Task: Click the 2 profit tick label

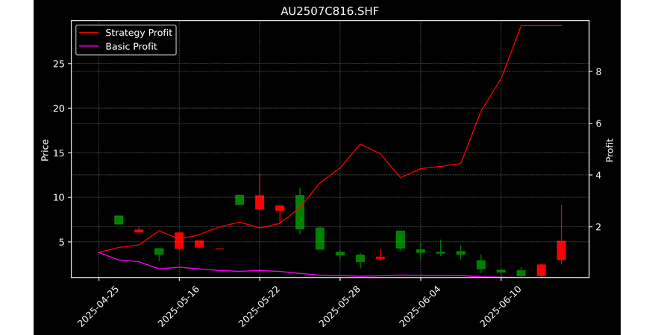Action: click(598, 226)
